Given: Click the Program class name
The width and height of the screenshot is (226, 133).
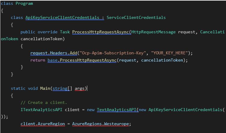Looking at the screenshot, I should [x=24, y=3].
